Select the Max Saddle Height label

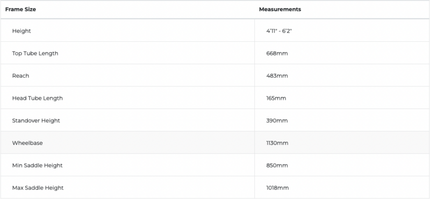pyautogui.click(x=38, y=188)
